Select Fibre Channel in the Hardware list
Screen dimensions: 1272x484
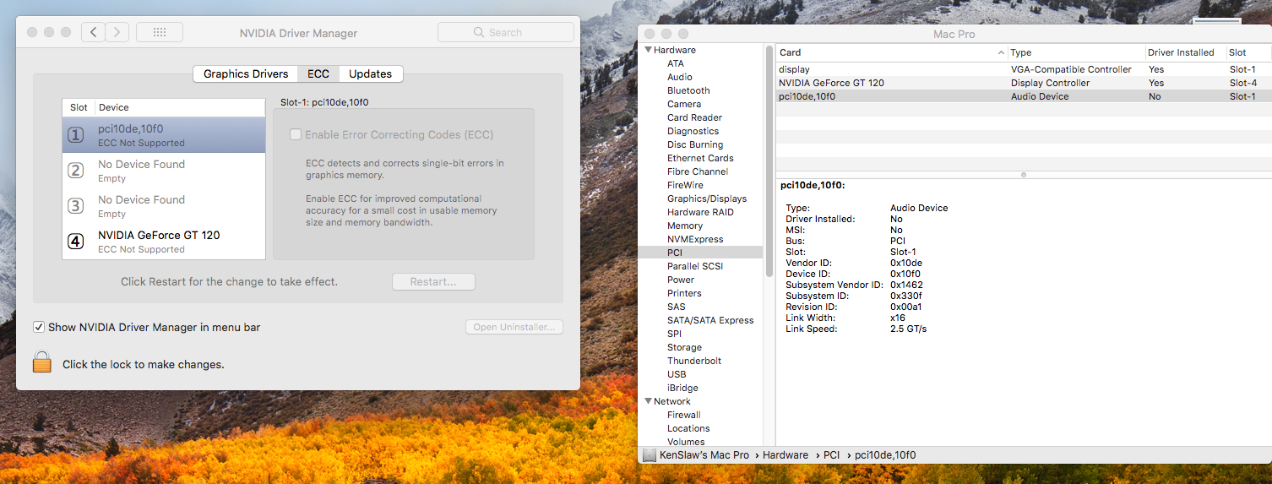(x=698, y=171)
